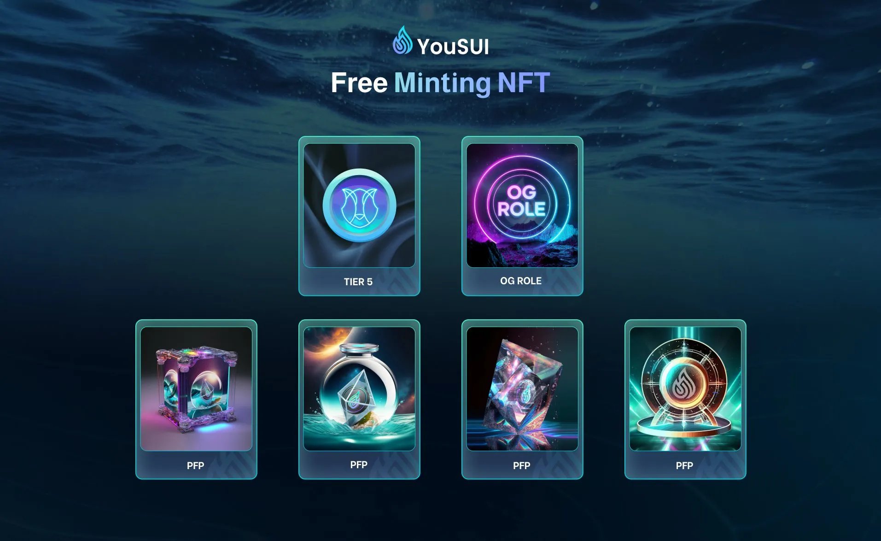Click PFP label under holographic crystal
Image resolution: width=881 pixels, height=541 pixels.
(x=521, y=465)
